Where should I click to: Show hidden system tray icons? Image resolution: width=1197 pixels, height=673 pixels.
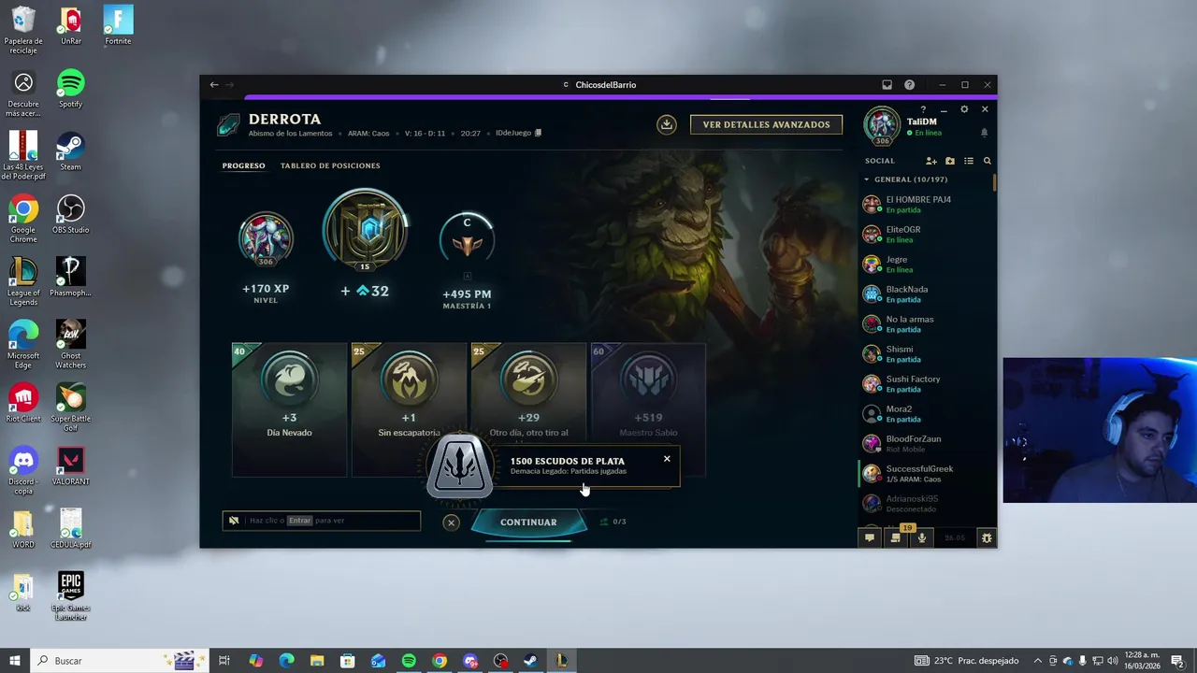point(1037,661)
